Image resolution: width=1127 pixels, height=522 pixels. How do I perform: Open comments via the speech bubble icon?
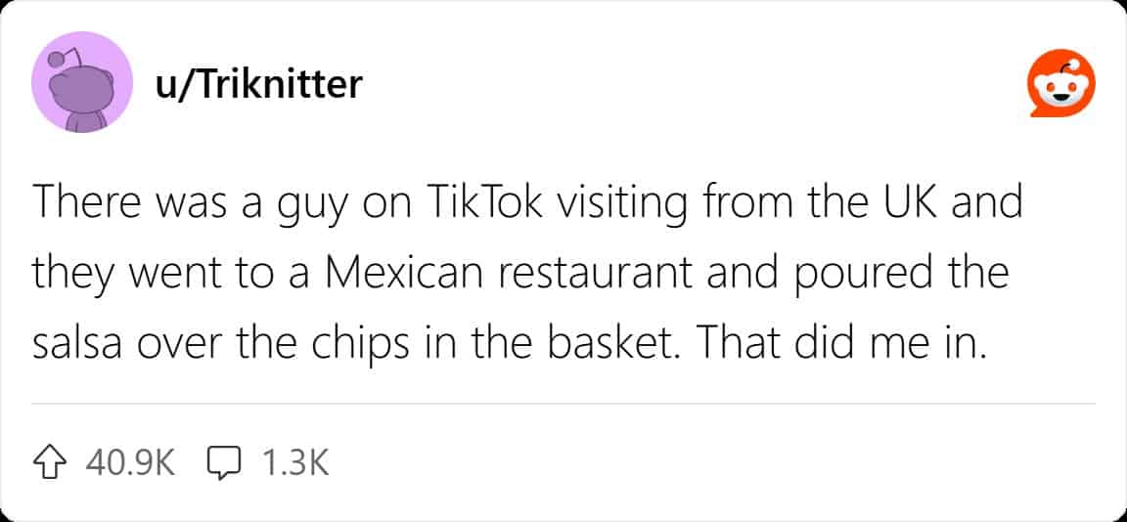tap(223, 462)
